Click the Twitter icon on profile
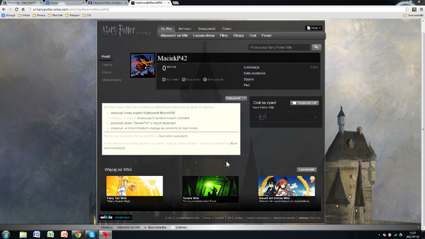Screen dimensions: 425x239 (x=164, y=80)
